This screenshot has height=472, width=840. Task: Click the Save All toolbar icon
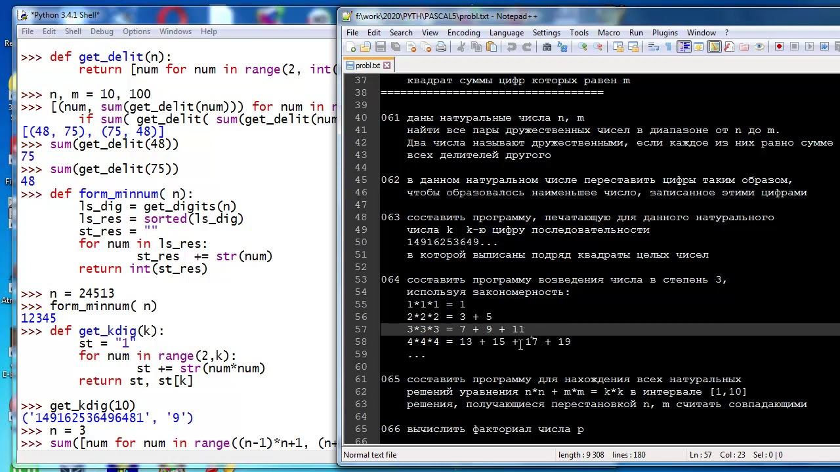tap(396, 47)
